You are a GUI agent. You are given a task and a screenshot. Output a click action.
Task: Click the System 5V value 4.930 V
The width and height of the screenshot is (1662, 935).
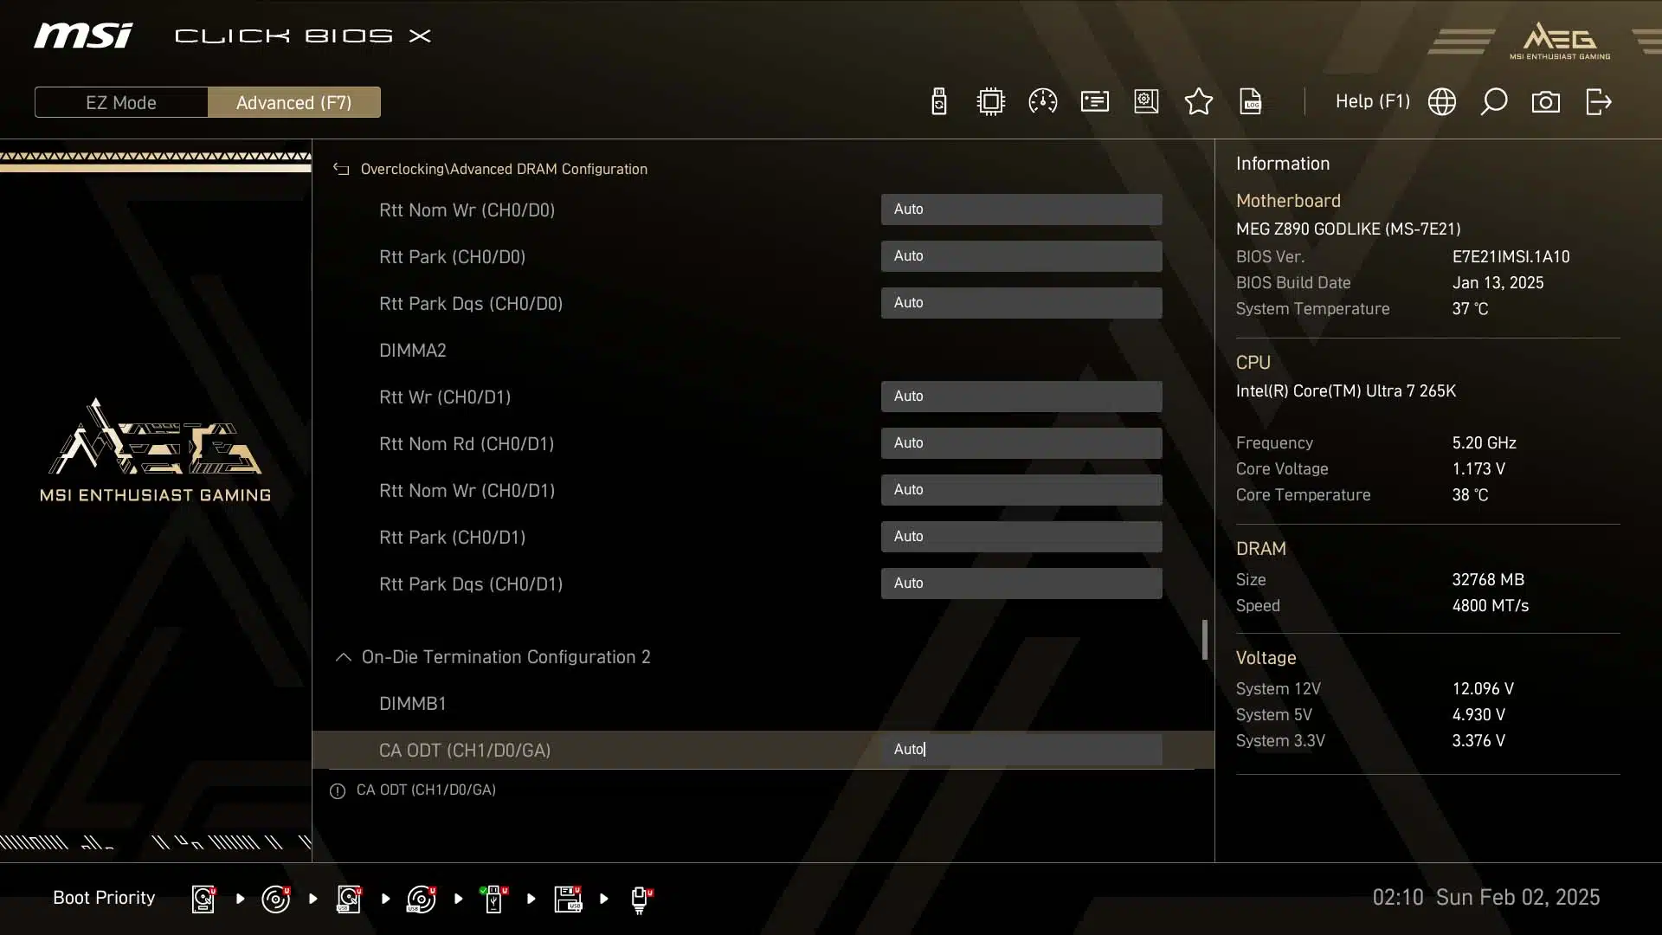click(1478, 715)
